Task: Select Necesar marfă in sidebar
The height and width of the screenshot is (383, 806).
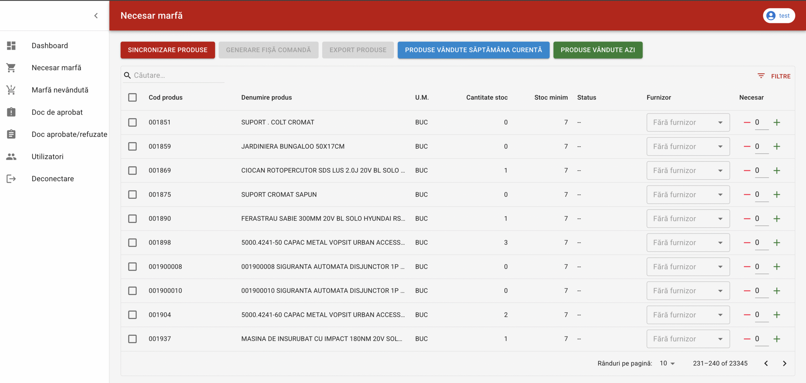Action: [x=56, y=68]
